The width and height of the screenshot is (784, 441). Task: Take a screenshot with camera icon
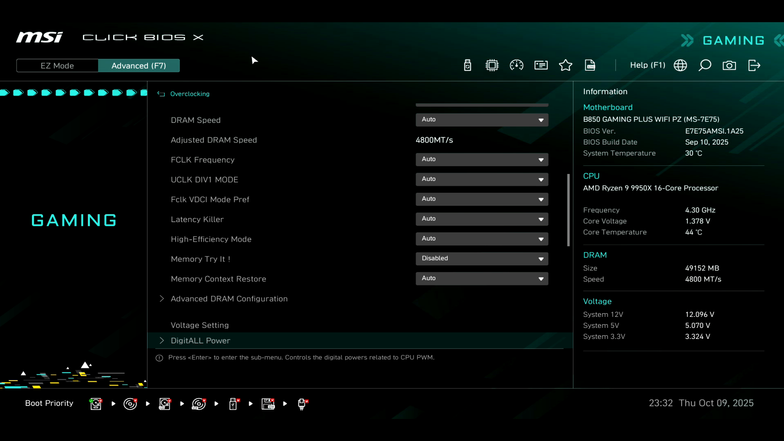(x=729, y=65)
